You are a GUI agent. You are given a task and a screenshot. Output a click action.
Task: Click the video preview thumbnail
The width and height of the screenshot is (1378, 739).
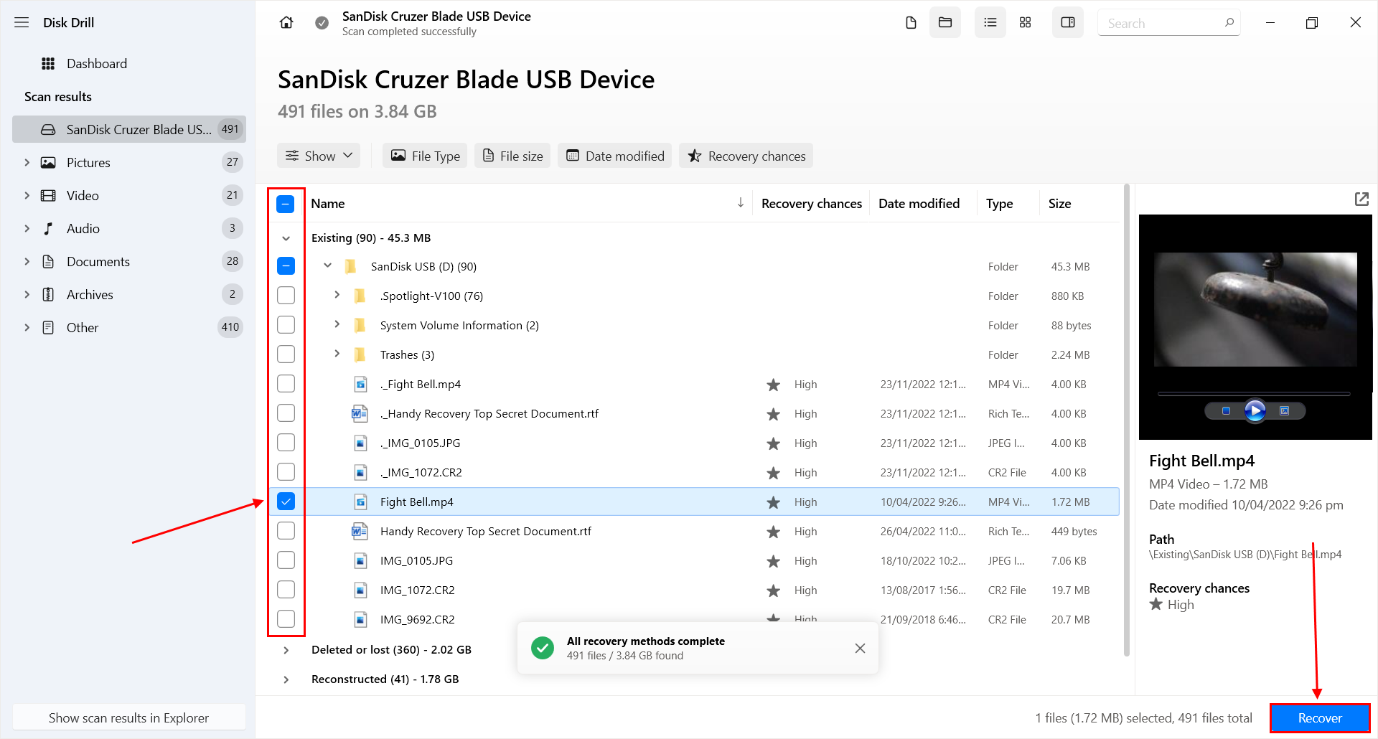[1255, 309]
